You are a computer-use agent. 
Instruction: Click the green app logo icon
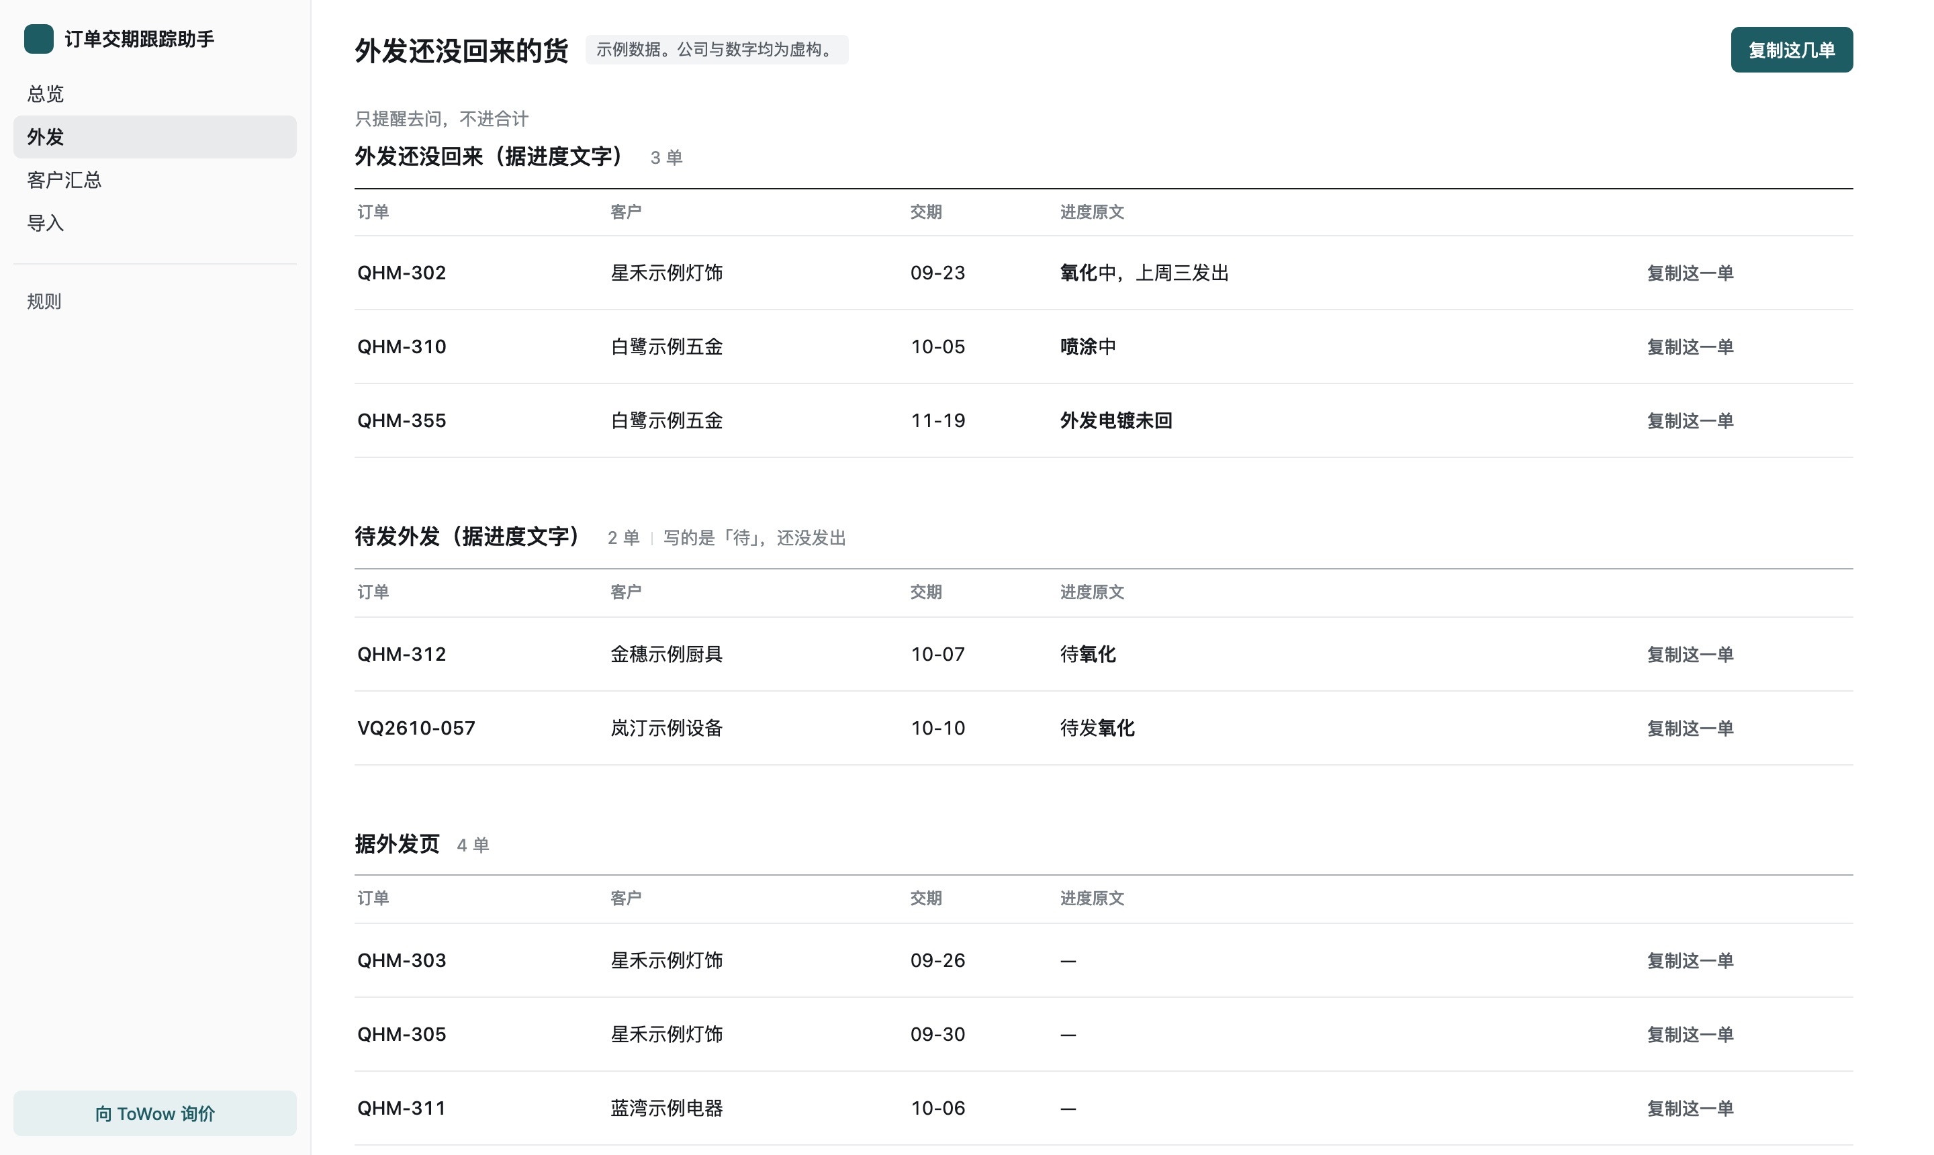click(x=39, y=39)
